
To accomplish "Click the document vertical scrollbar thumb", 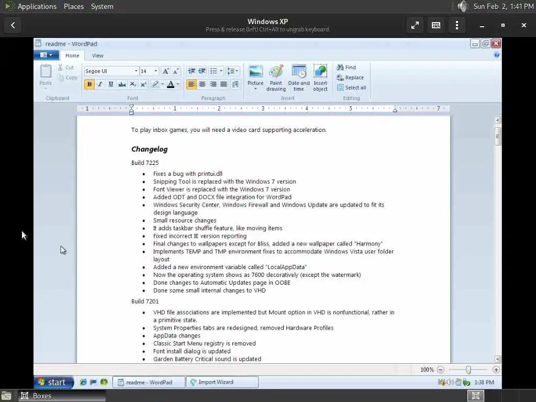I will coord(498,137).
